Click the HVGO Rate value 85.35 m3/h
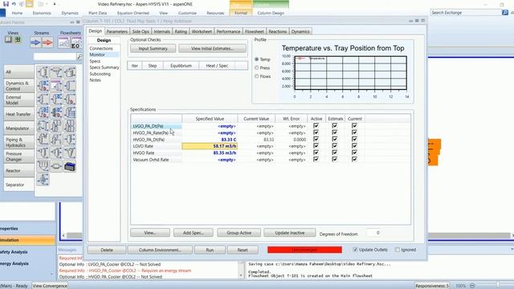The height and width of the screenshot is (289, 514). pos(210,153)
